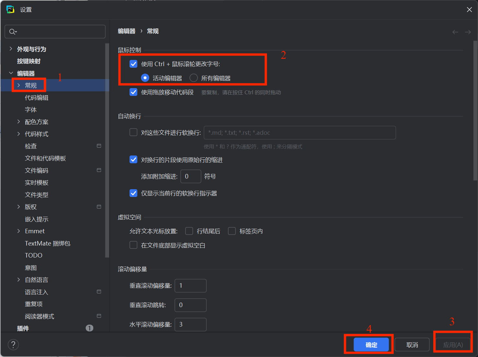Expand the 自然语言 node

[x=18, y=280]
